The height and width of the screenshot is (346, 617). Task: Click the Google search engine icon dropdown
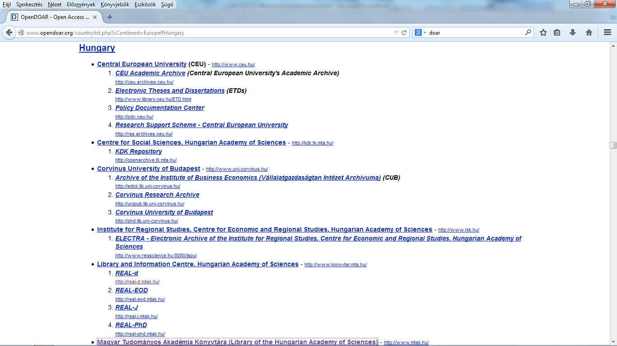coord(421,32)
